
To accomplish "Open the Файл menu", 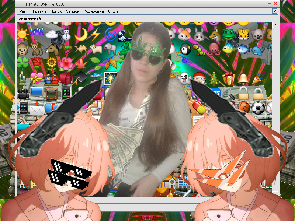I will click(x=24, y=11).
